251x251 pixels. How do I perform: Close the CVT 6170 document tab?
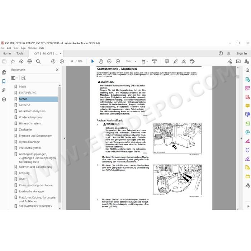click(x=61, y=53)
